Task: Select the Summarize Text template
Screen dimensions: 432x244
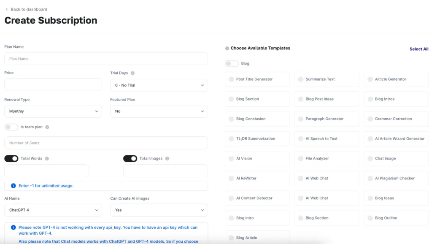Action: (327, 79)
